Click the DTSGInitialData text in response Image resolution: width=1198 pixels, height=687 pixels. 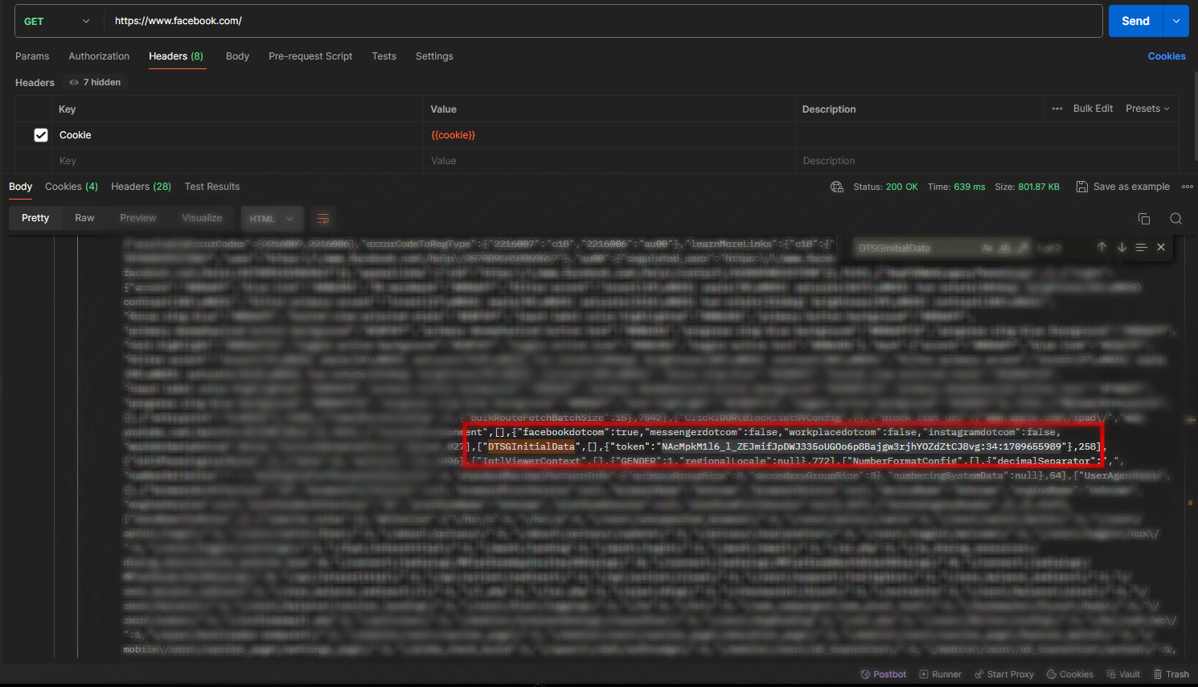tap(531, 446)
